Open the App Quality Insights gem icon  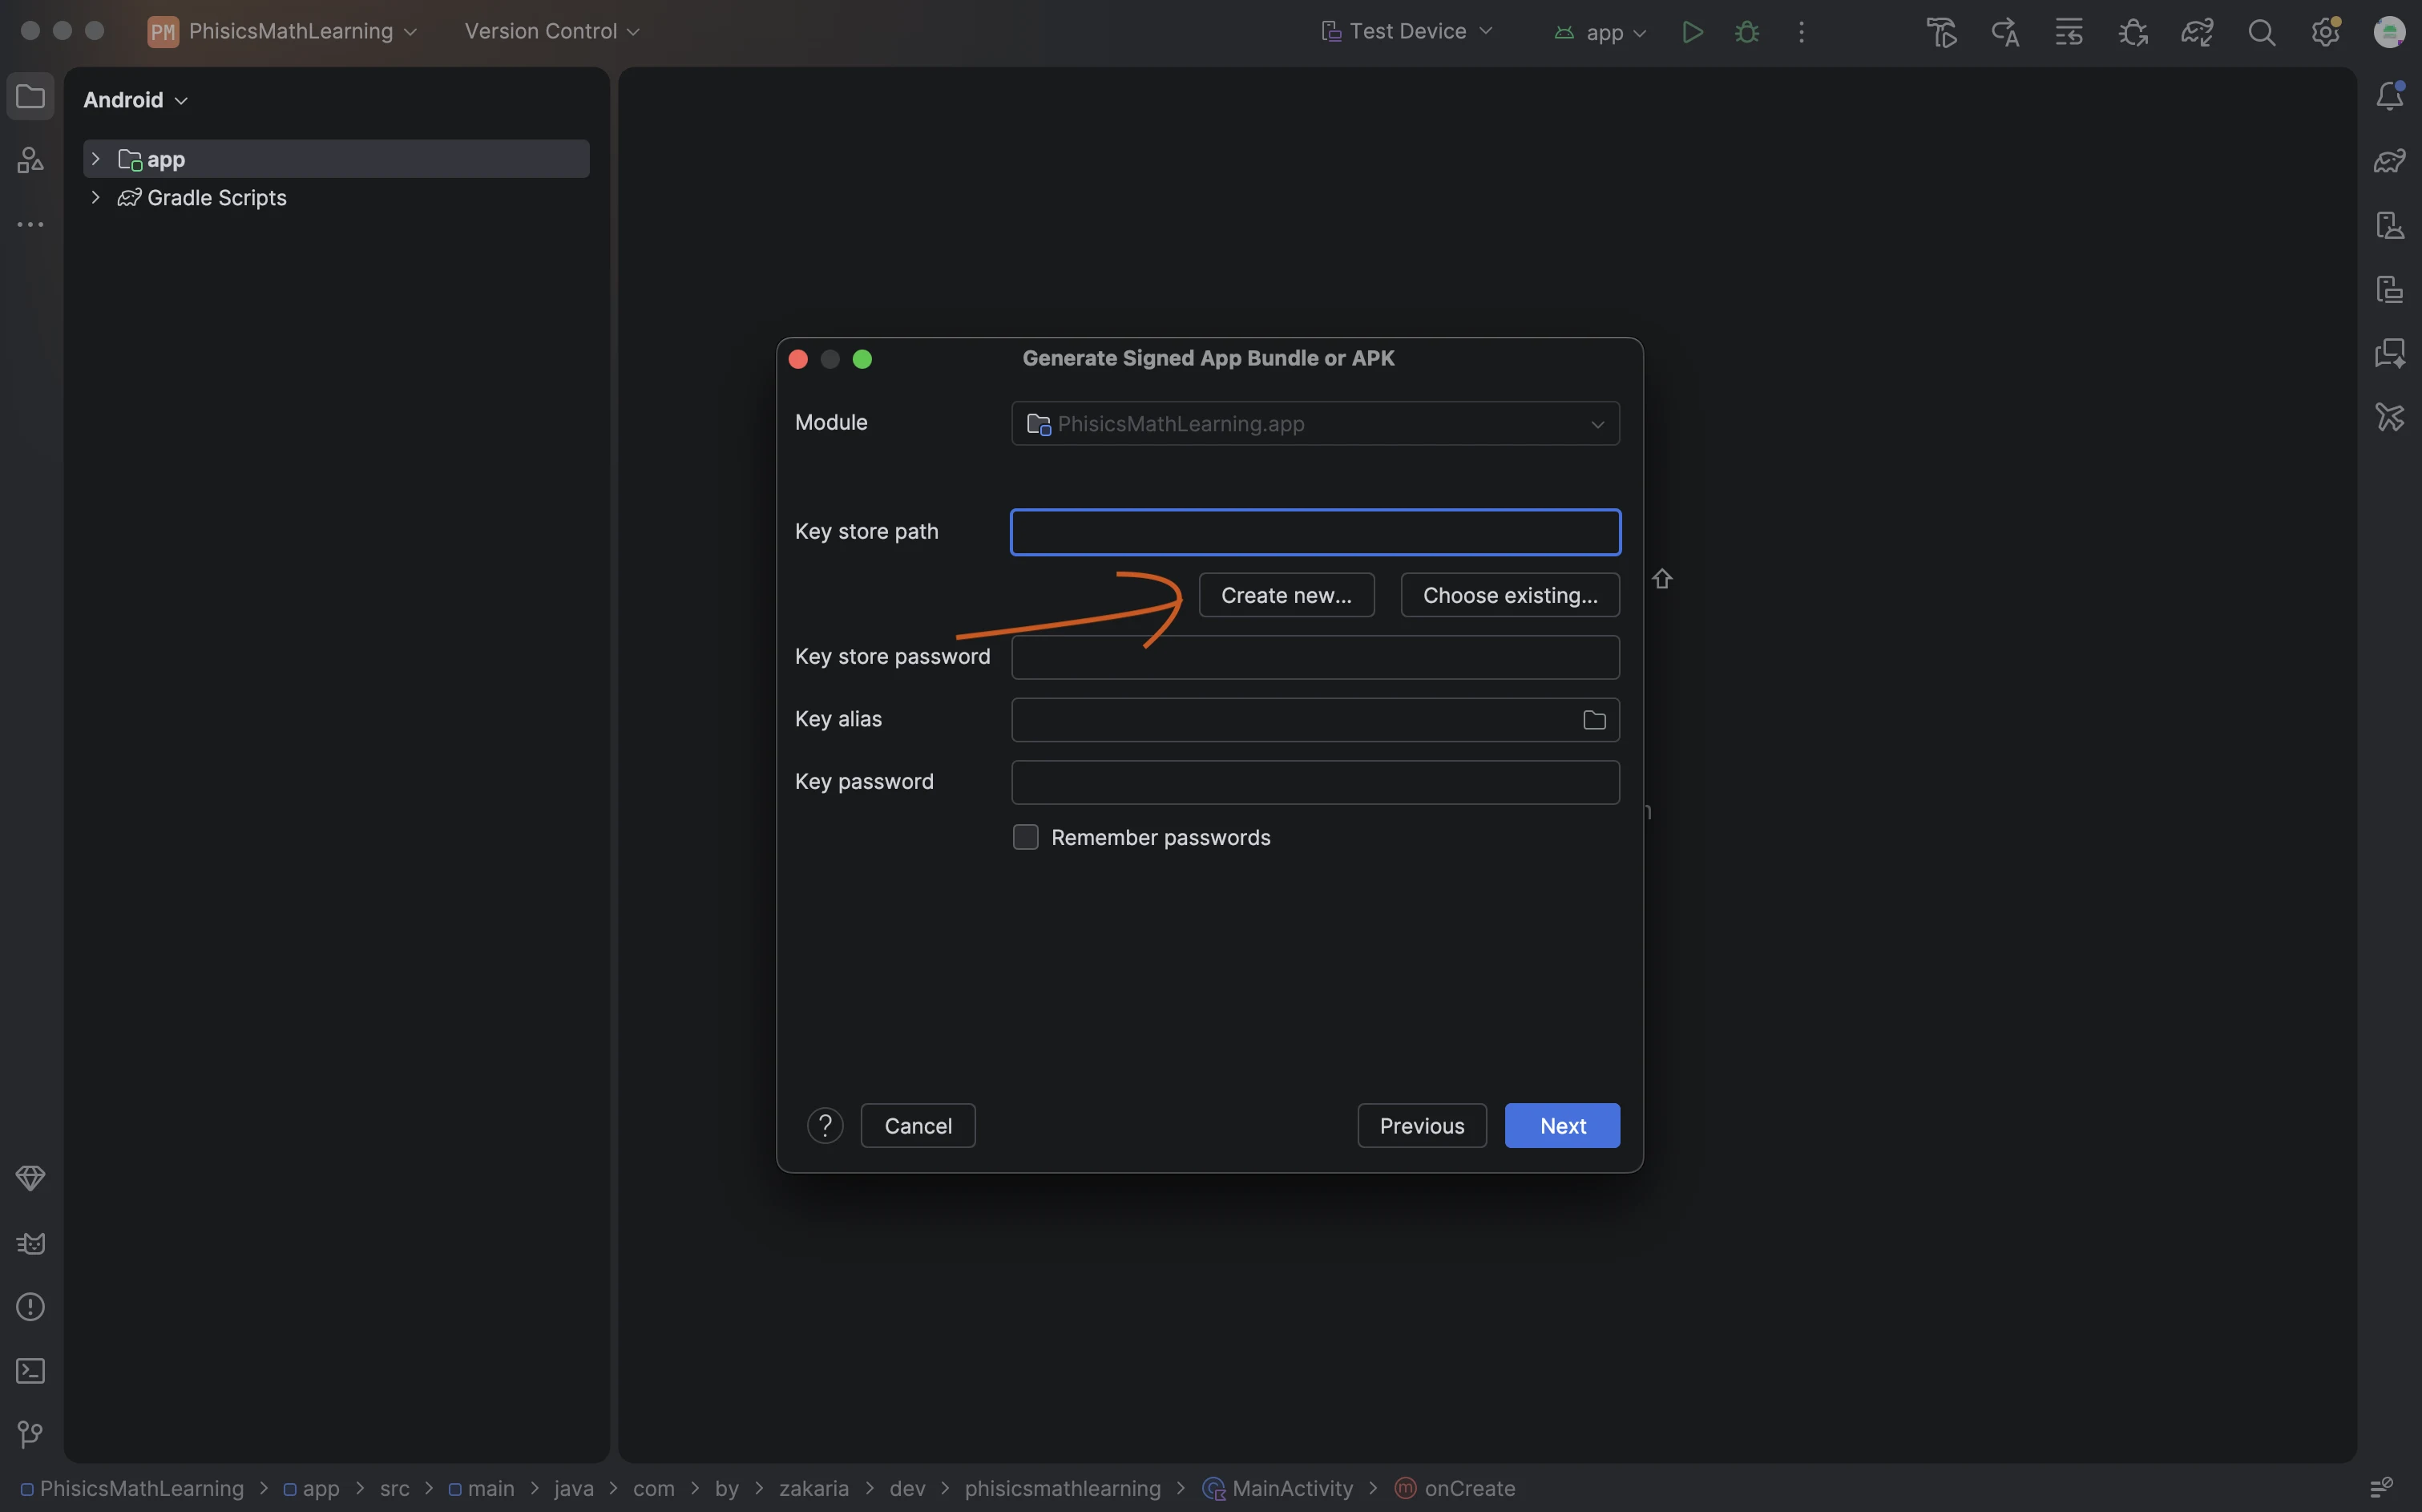31,1178
